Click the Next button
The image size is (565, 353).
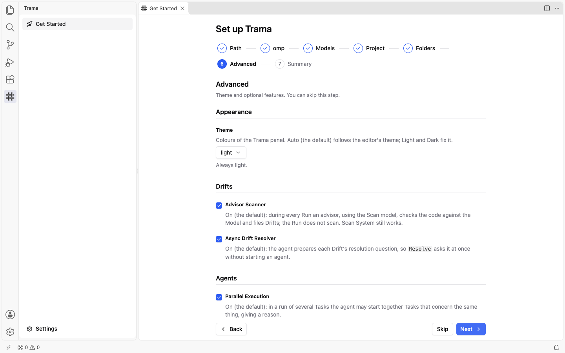[471, 329]
